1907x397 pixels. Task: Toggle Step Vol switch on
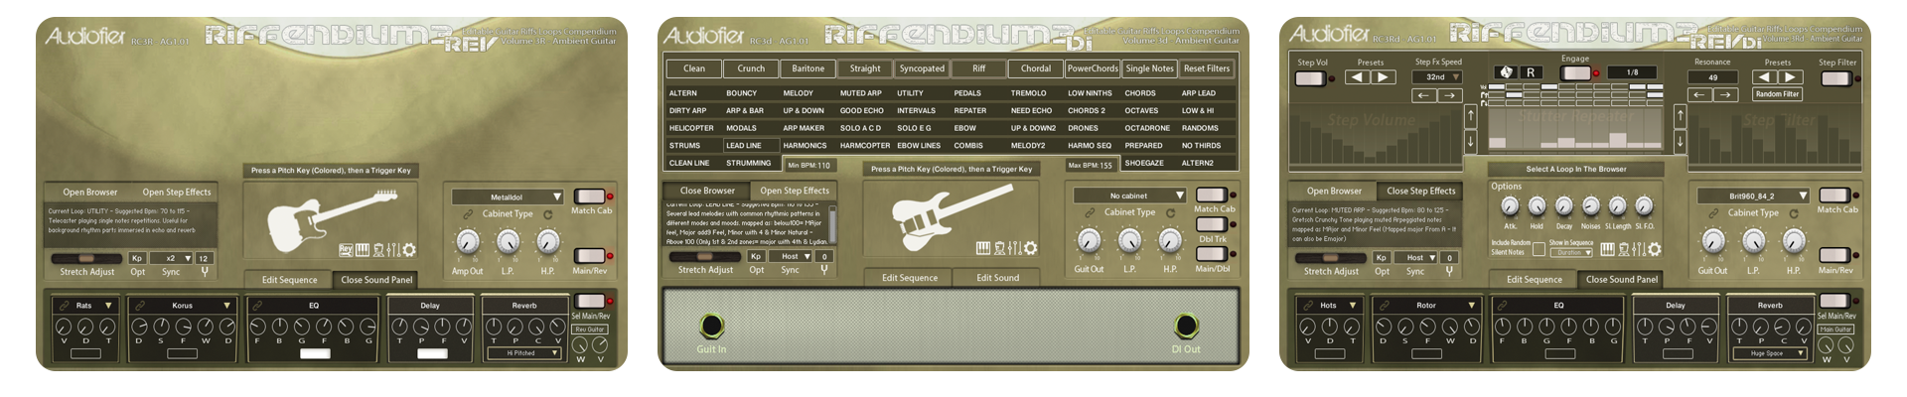(x=1310, y=77)
